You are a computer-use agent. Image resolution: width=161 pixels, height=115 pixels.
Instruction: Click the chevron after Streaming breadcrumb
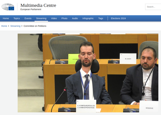[x=22, y=26]
